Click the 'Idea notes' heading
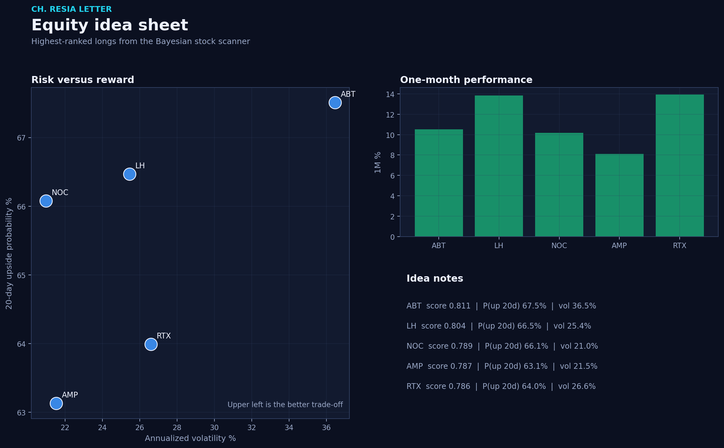Viewport: 724px width, 448px height. pyautogui.click(x=435, y=278)
